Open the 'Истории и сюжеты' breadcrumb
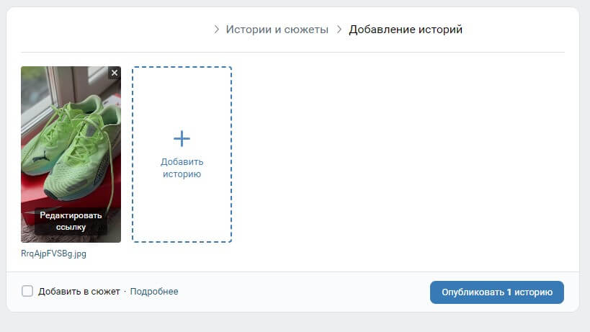The height and width of the screenshot is (332, 590). (x=277, y=30)
